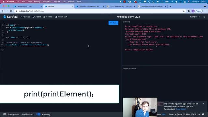This screenshot has width=208, height=117.
Task: Click the location arrow menu bar icon
Action: [x=120, y=2]
